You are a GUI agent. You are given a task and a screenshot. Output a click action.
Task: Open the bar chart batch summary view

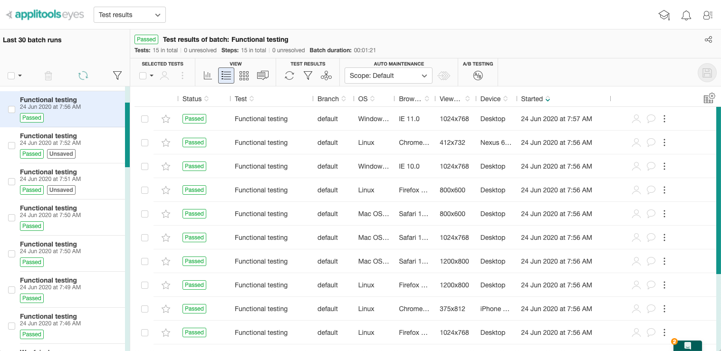208,76
